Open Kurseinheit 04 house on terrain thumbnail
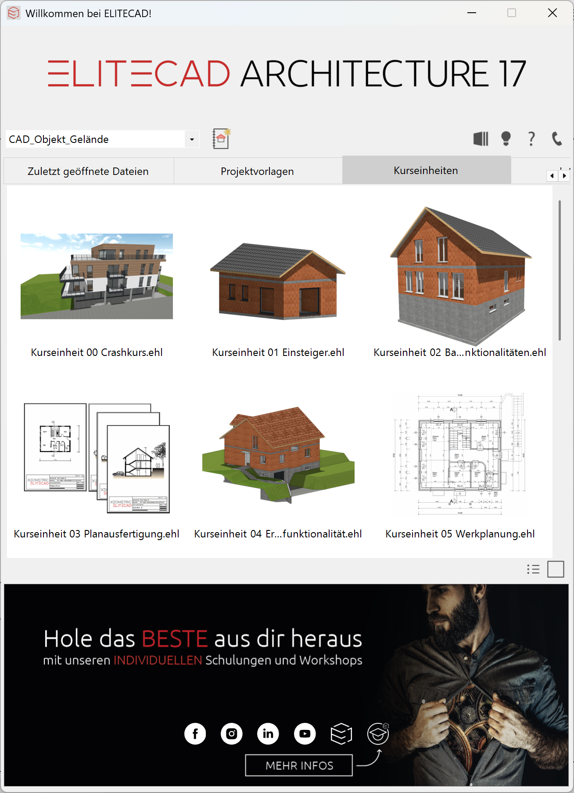Screen dimensions: 574x793 click(278, 455)
